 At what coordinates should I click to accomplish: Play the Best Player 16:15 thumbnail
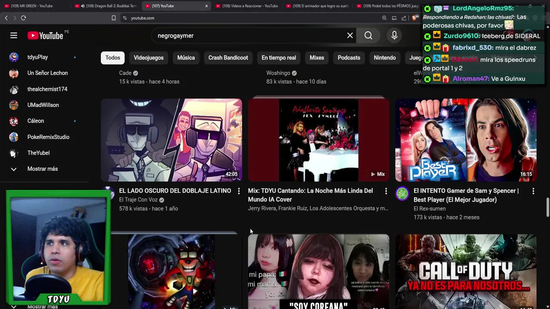(466, 140)
